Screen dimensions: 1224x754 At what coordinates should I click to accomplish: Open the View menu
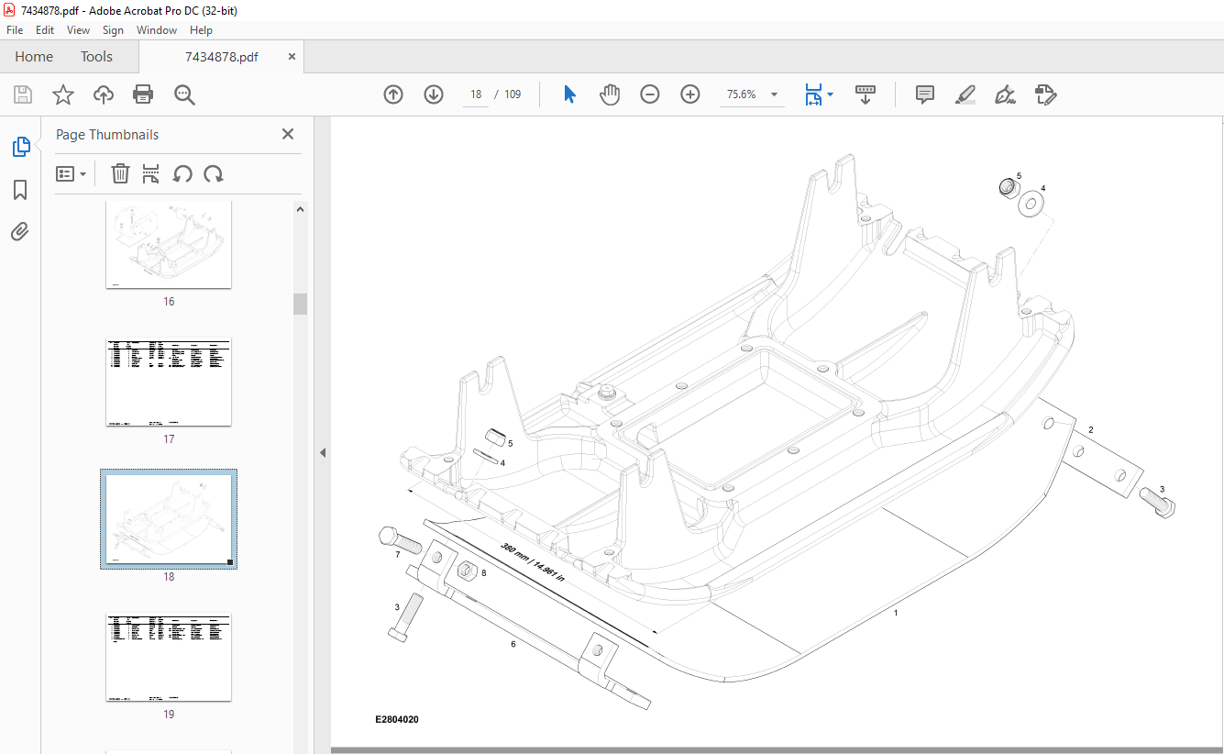[78, 30]
